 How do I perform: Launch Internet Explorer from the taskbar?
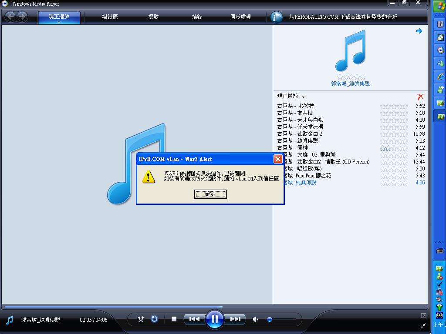coord(440,77)
